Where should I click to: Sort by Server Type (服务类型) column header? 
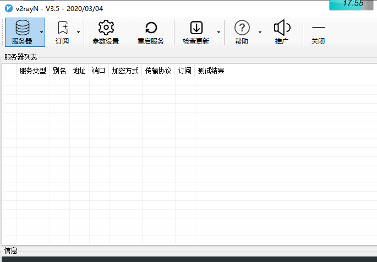[32, 71]
